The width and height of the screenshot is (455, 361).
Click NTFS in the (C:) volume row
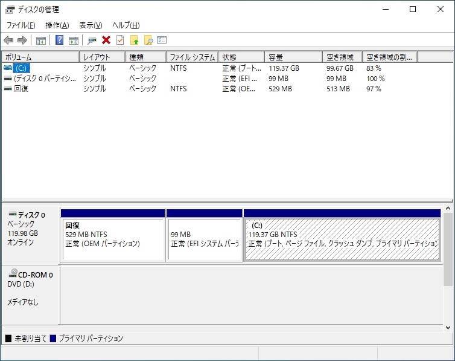pos(179,68)
